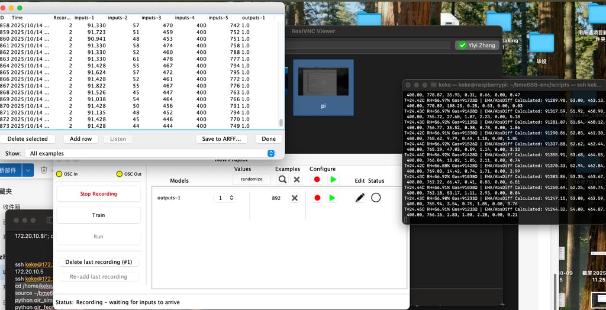Click the outputs-1 status circle indicator
This screenshot has height=310, width=606.
click(376, 198)
